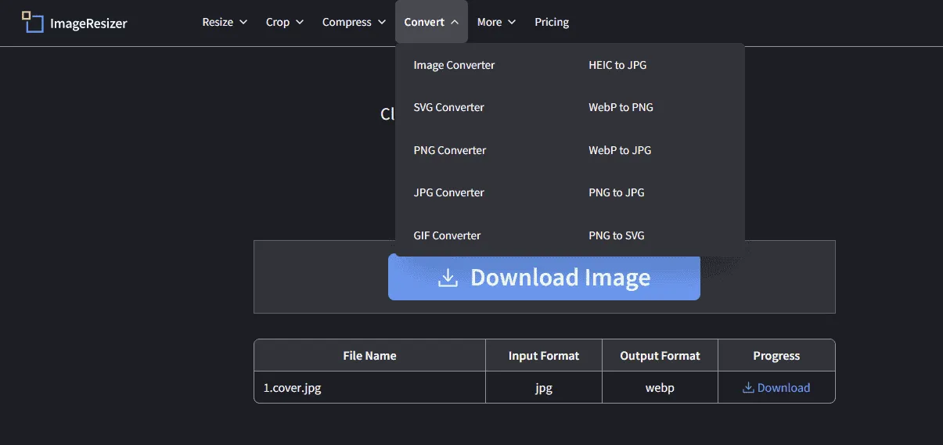Click the download arrow icon on Download Image
The height and width of the screenshot is (445, 943).
tap(448, 278)
